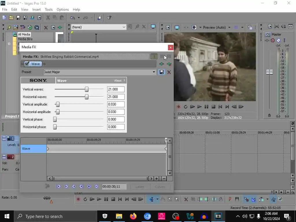Open a project with the folder icon
296x222 pixels.
pyautogui.click(x=11, y=18)
